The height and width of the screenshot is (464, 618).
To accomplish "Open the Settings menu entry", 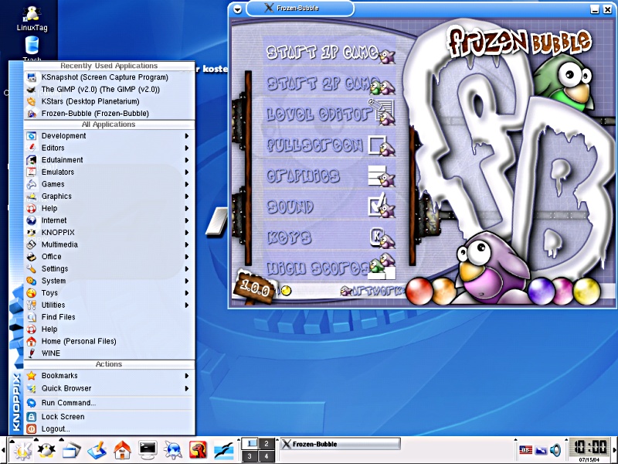I will tap(109, 268).
